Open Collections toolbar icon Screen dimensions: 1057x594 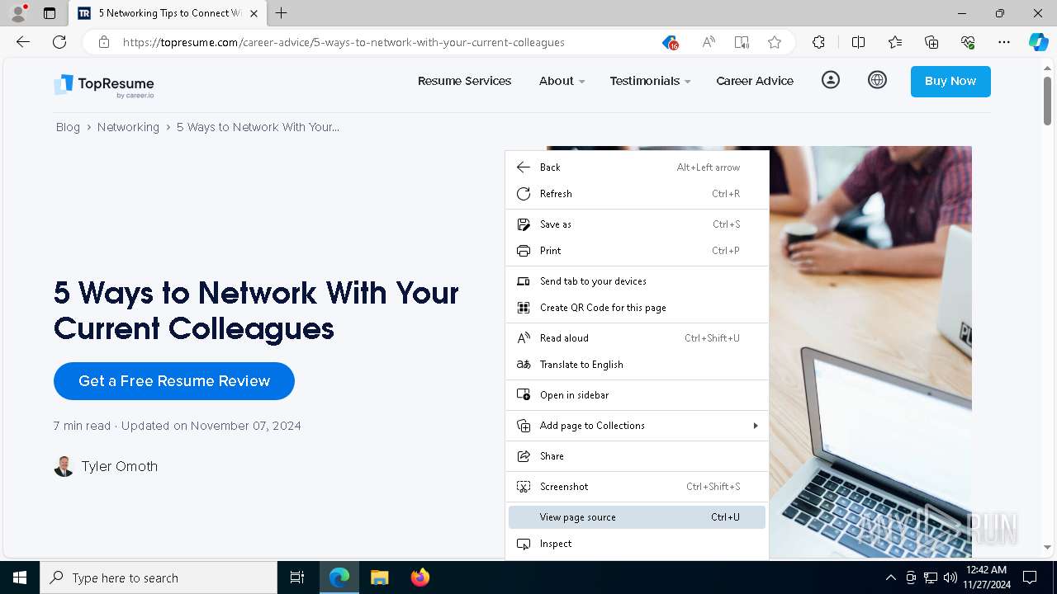[931, 42]
